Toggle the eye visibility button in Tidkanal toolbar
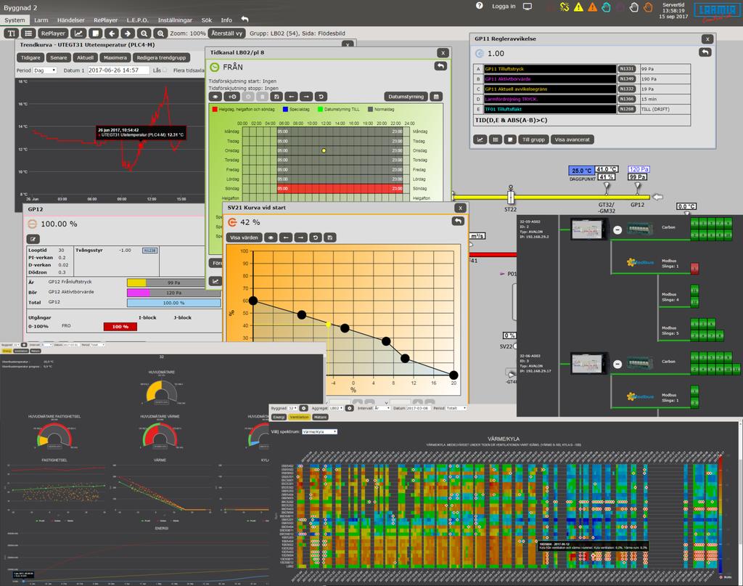This screenshot has width=743, height=586. 215,97
